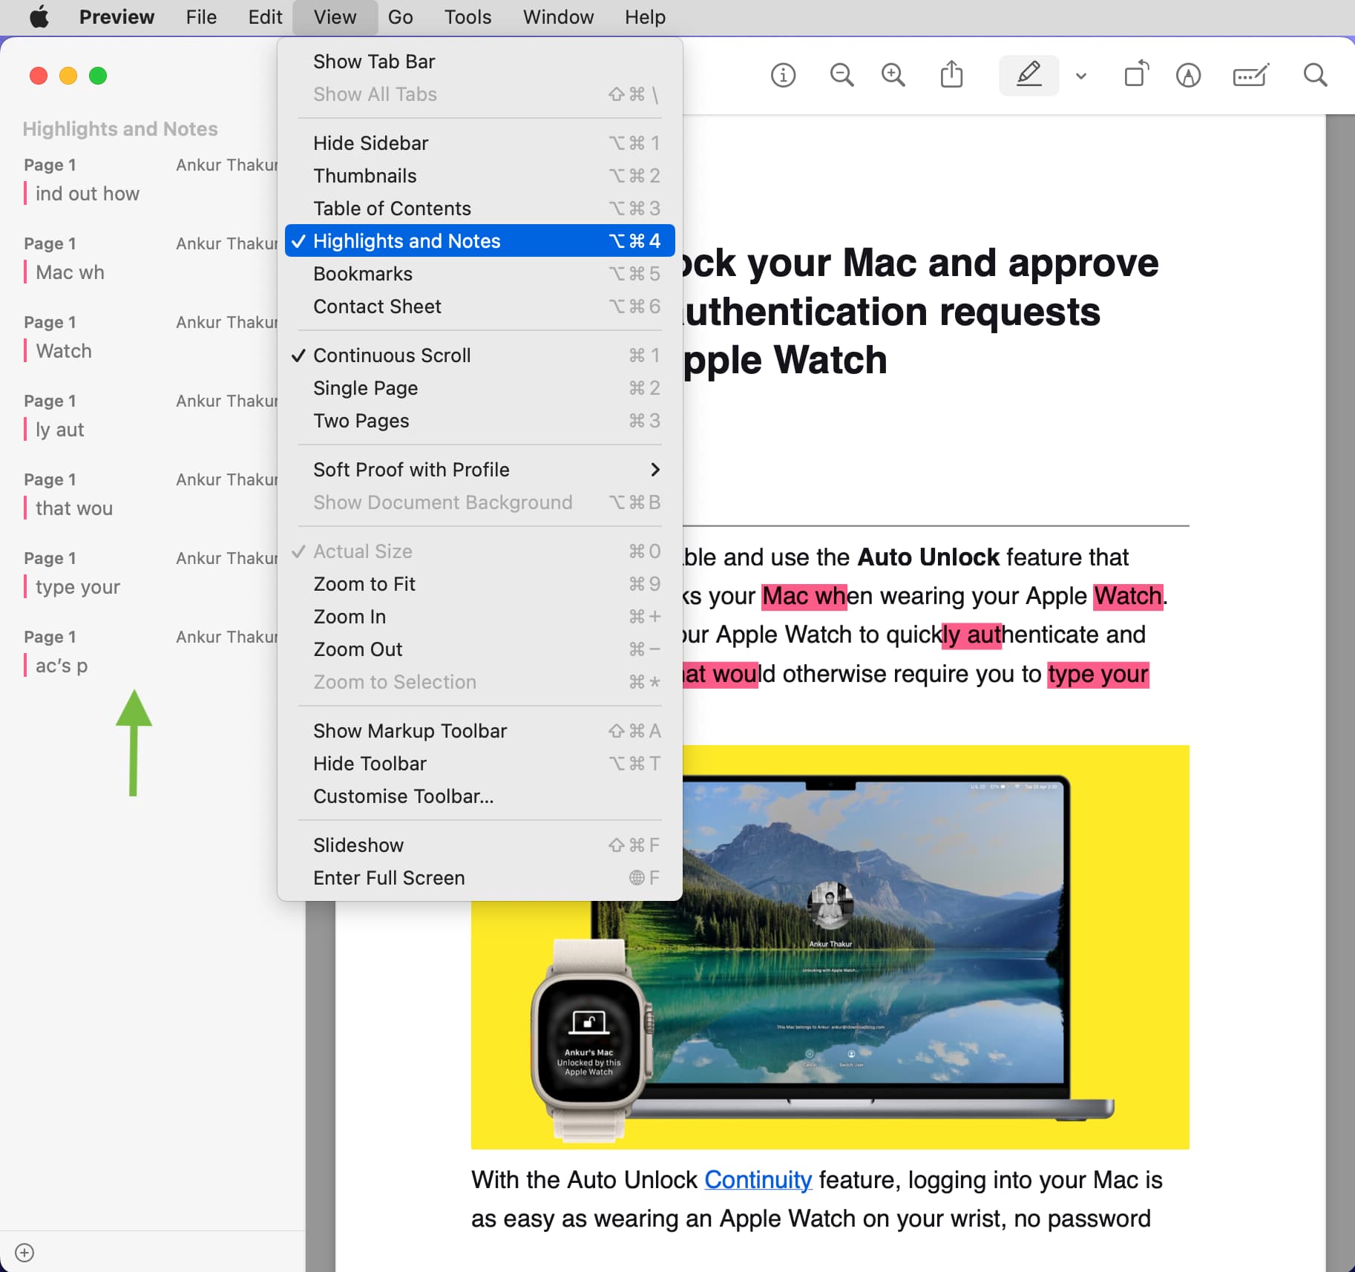Image resolution: width=1355 pixels, height=1272 pixels.
Task: Expand Soft Proof with Profile submenu
Action: pos(479,470)
